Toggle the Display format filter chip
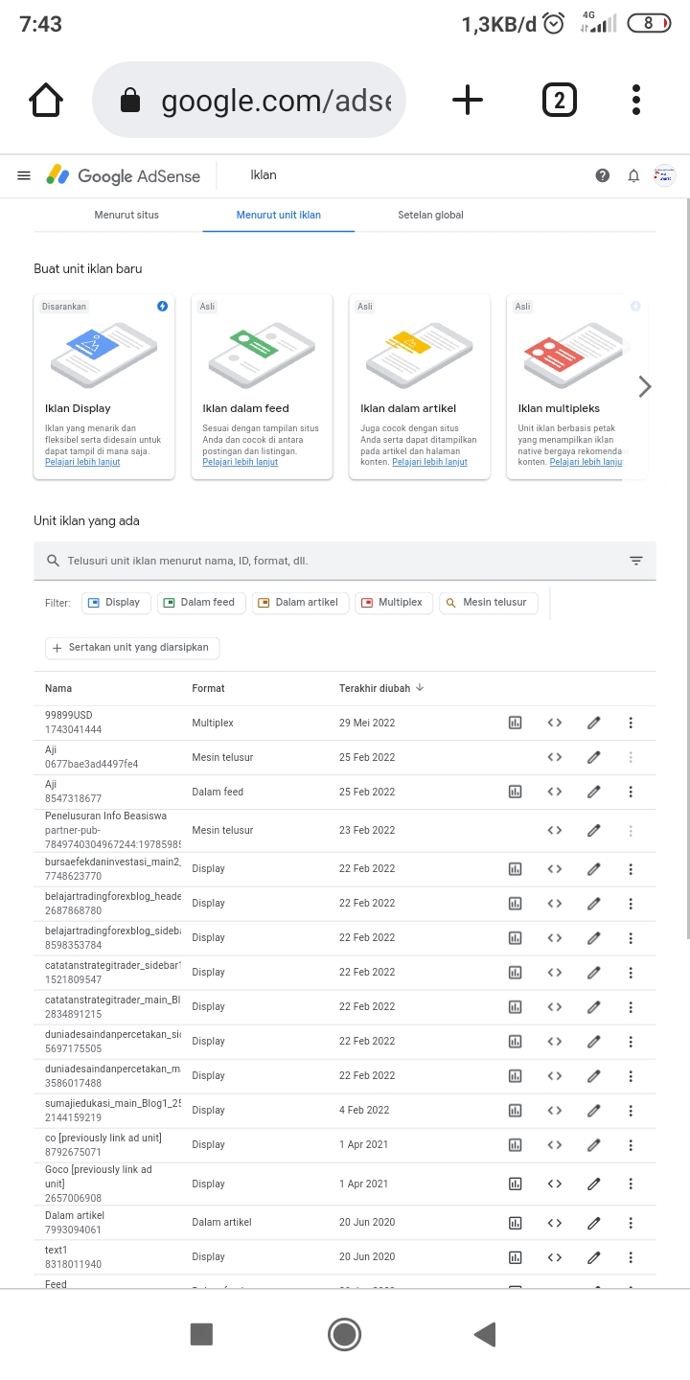Viewport: 690px width, 1380px height. (x=114, y=603)
